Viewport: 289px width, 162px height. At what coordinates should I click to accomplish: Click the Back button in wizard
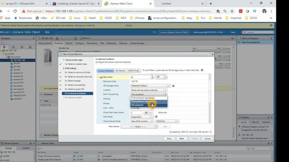(x=169, y=139)
